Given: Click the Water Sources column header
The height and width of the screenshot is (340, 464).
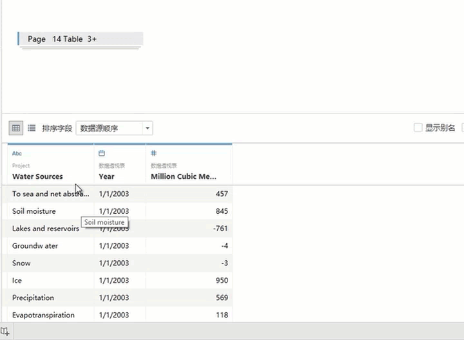Looking at the screenshot, I should click(37, 176).
